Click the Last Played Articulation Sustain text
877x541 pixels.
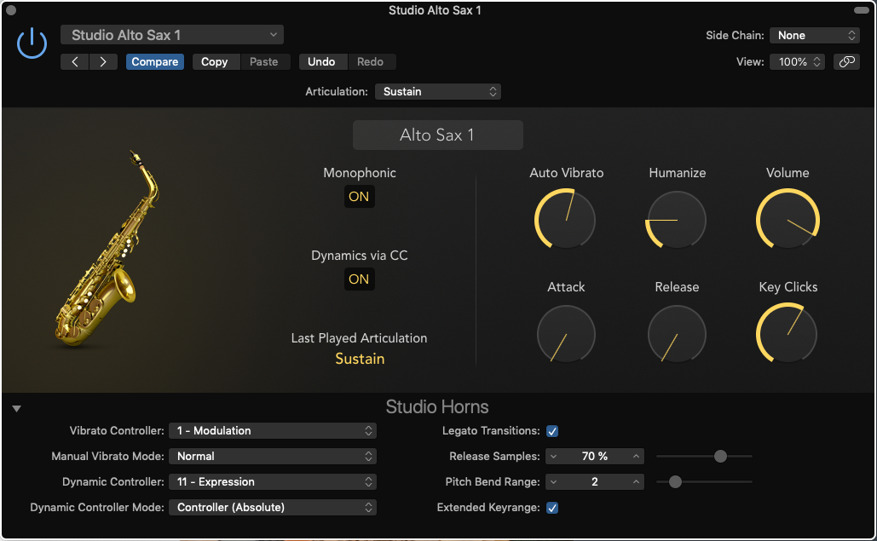click(360, 359)
